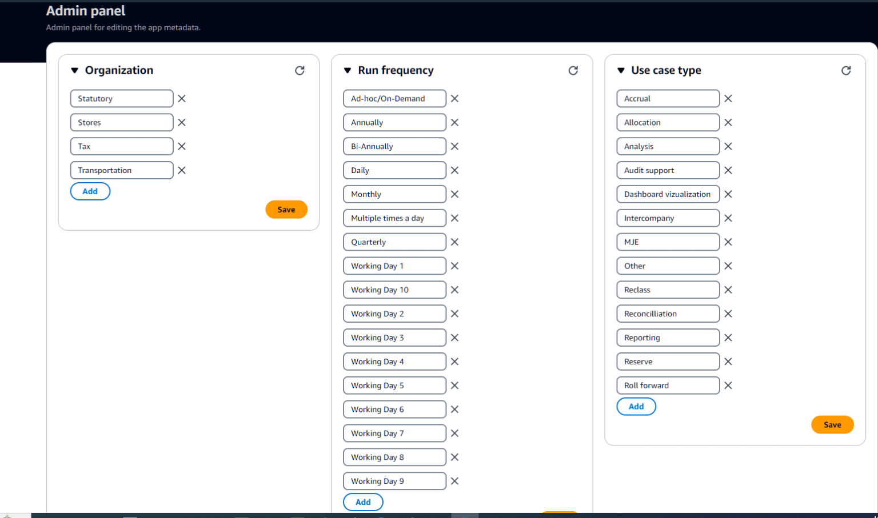
Task: Remove the Multiple times a day frequency
Action: coord(454,218)
